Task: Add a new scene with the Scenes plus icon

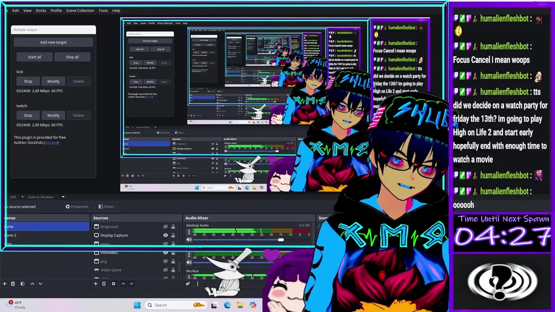Action: pyautogui.click(x=5, y=284)
